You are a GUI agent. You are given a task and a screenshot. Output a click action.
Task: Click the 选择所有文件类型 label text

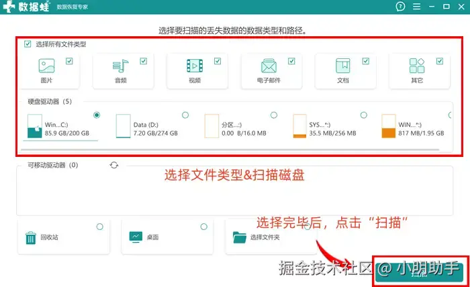tap(61, 44)
